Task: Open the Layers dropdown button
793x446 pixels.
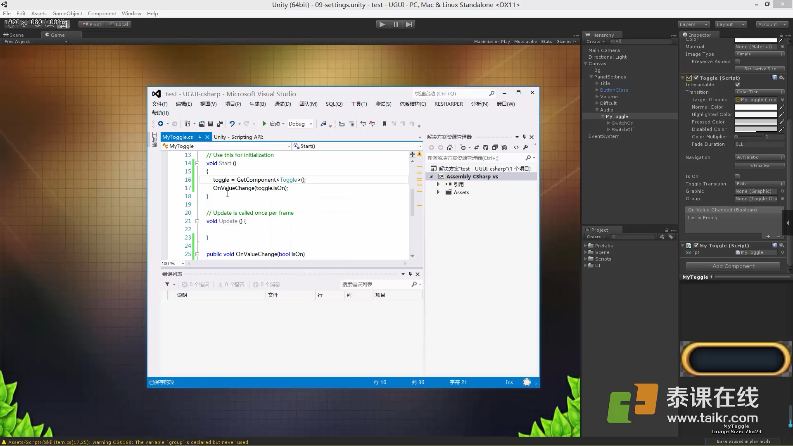Action: 693,24
